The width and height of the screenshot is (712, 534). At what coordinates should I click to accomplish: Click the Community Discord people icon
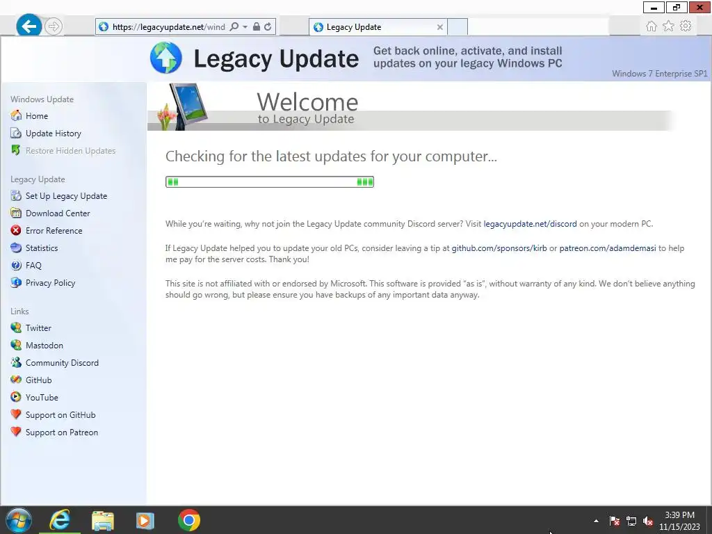[x=16, y=362]
